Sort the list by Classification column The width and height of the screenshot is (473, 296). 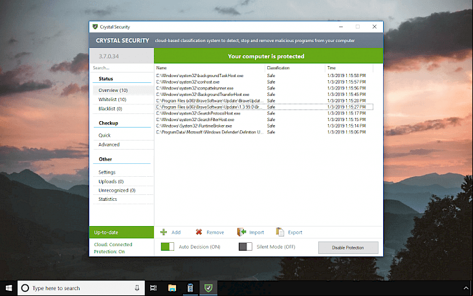click(x=295, y=68)
